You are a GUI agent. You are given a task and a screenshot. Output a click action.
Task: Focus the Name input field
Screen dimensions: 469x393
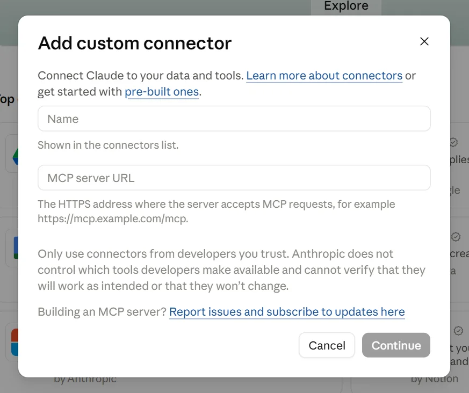[234, 119]
